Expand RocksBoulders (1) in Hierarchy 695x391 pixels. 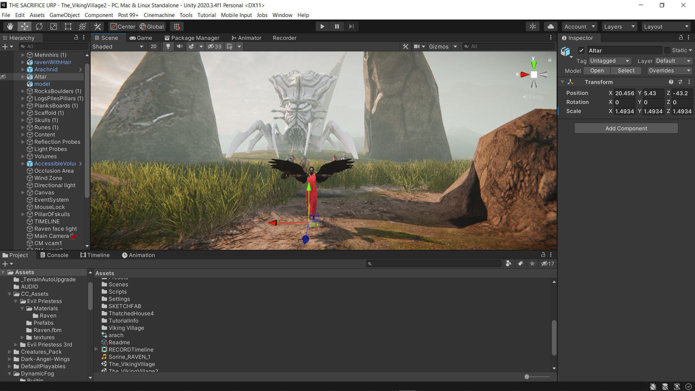23,91
